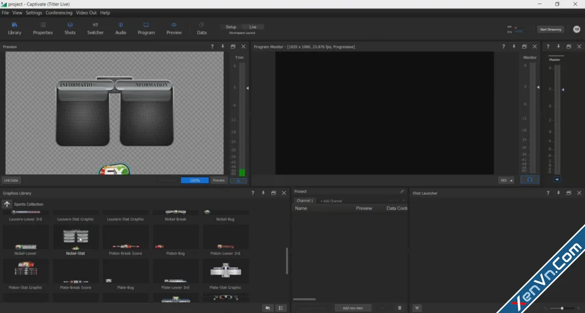Open the Shot Launcher filter menu
Screen dimensions: 585x313
417,308
